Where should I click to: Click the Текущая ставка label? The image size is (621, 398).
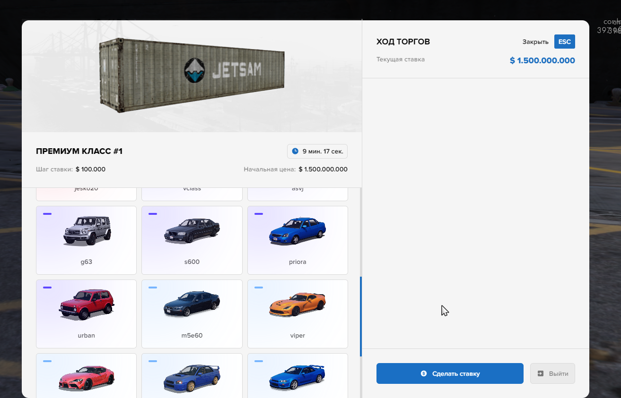tap(401, 59)
